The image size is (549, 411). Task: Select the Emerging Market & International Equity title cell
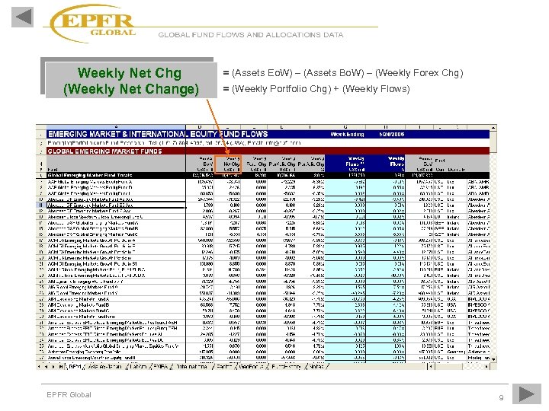158,134
